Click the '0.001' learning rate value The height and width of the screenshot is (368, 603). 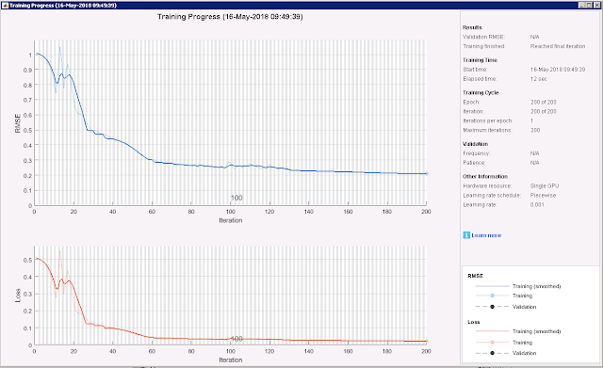pos(537,205)
